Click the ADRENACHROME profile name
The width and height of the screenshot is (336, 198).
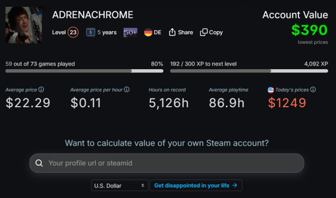(x=93, y=15)
